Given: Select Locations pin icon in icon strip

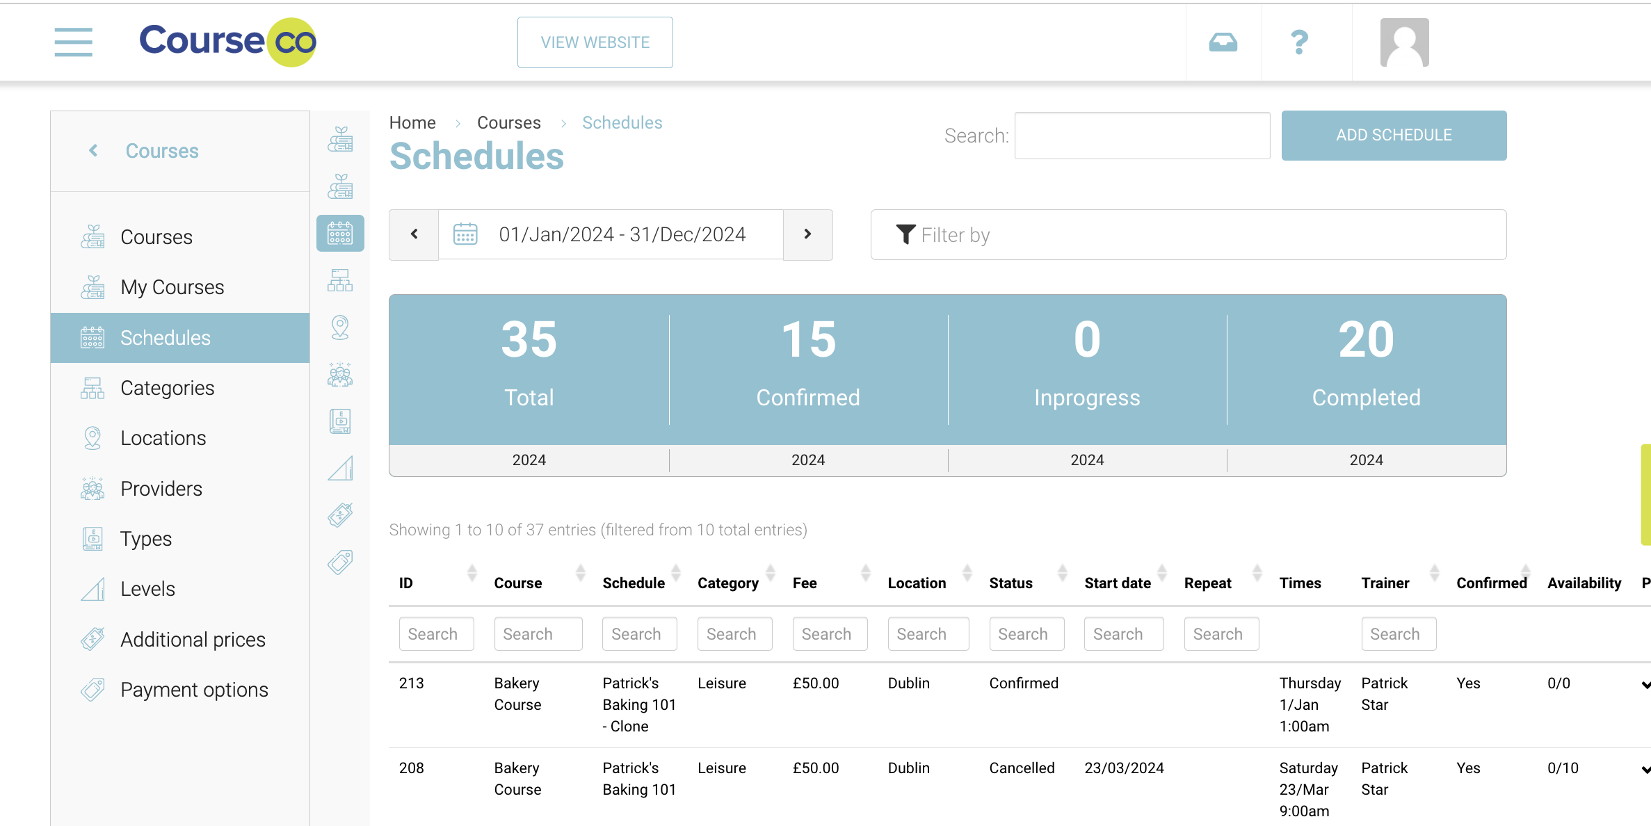Looking at the screenshot, I should coord(340,327).
